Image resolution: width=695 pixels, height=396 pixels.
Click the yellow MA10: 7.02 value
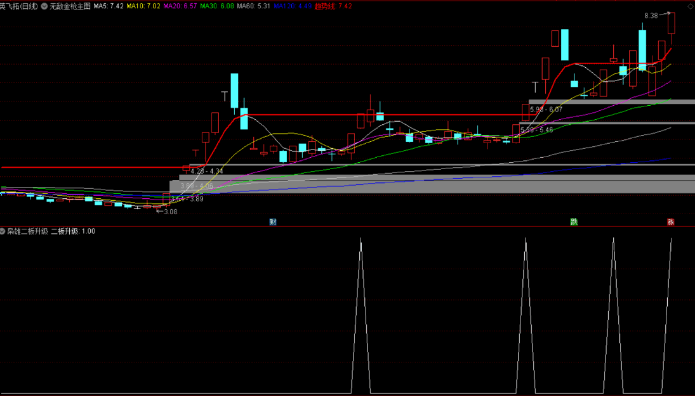143,6
